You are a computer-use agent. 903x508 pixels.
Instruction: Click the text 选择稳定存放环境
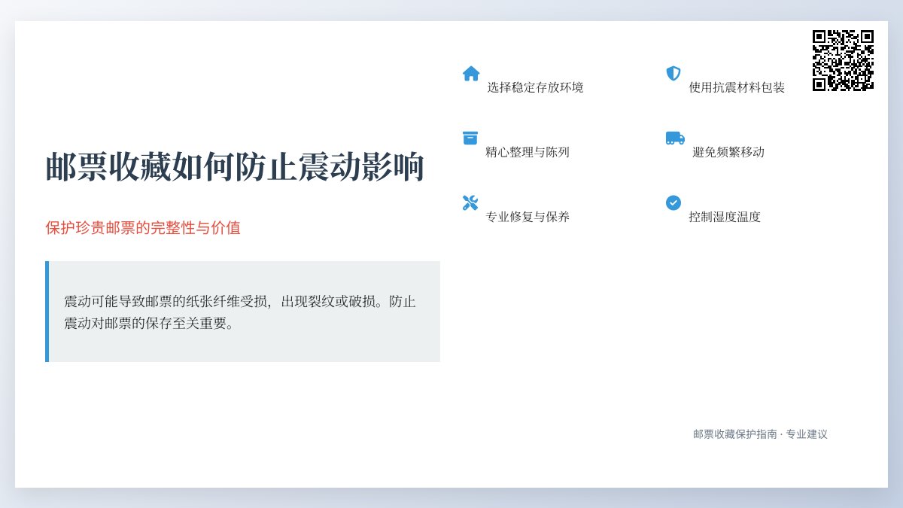[537, 88]
